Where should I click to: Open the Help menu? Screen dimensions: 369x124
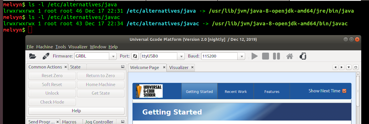[x=113, y=47]
